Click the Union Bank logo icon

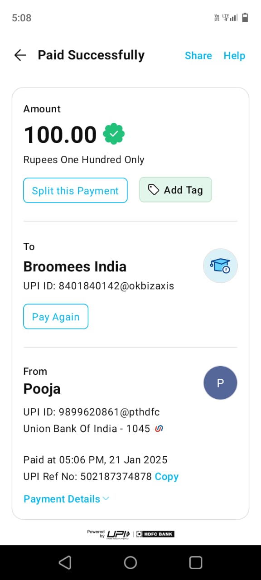click(x=159, y=428)
